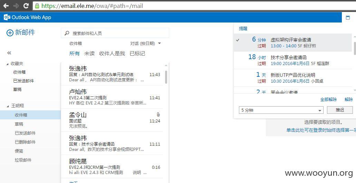Screen dimensions: 356x183
Task: Click the 推迟 snooze button
Action: pos(340,110)
